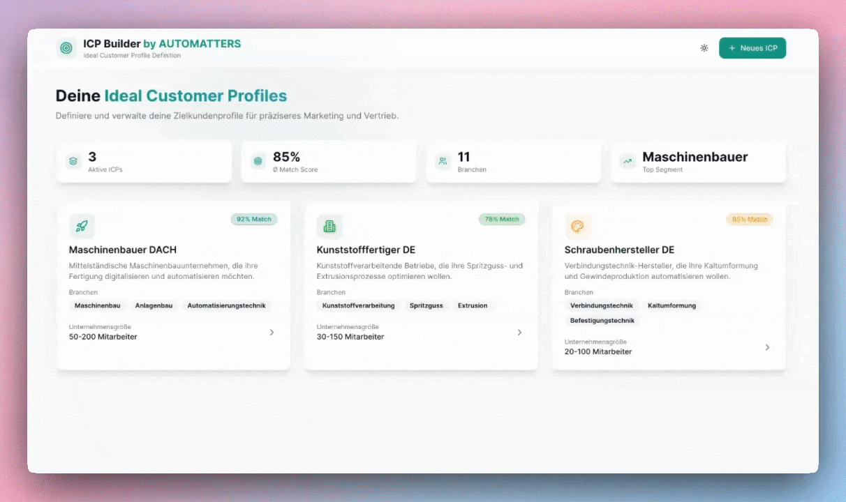Click the building icon on Kunststofffertiger DE card
846x502 pixels.
point(329,226)
